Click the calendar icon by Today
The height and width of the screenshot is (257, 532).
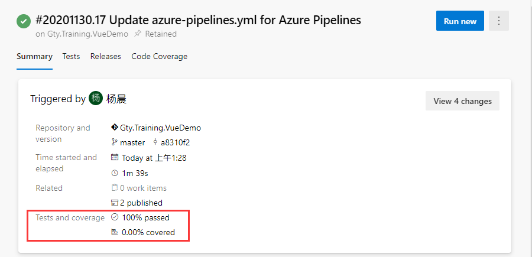coord(115,158)
